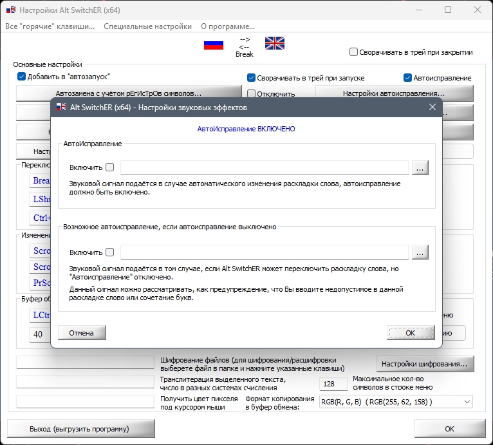Viewport: 493px width, 445px height.
Task: Toggle Сворачивать в трей при запуске
Action: click(251, 78)
